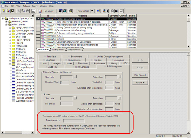Click result set scrollbar down arrow
Screen dimensions: 191x138
click(x=188, y=46)
